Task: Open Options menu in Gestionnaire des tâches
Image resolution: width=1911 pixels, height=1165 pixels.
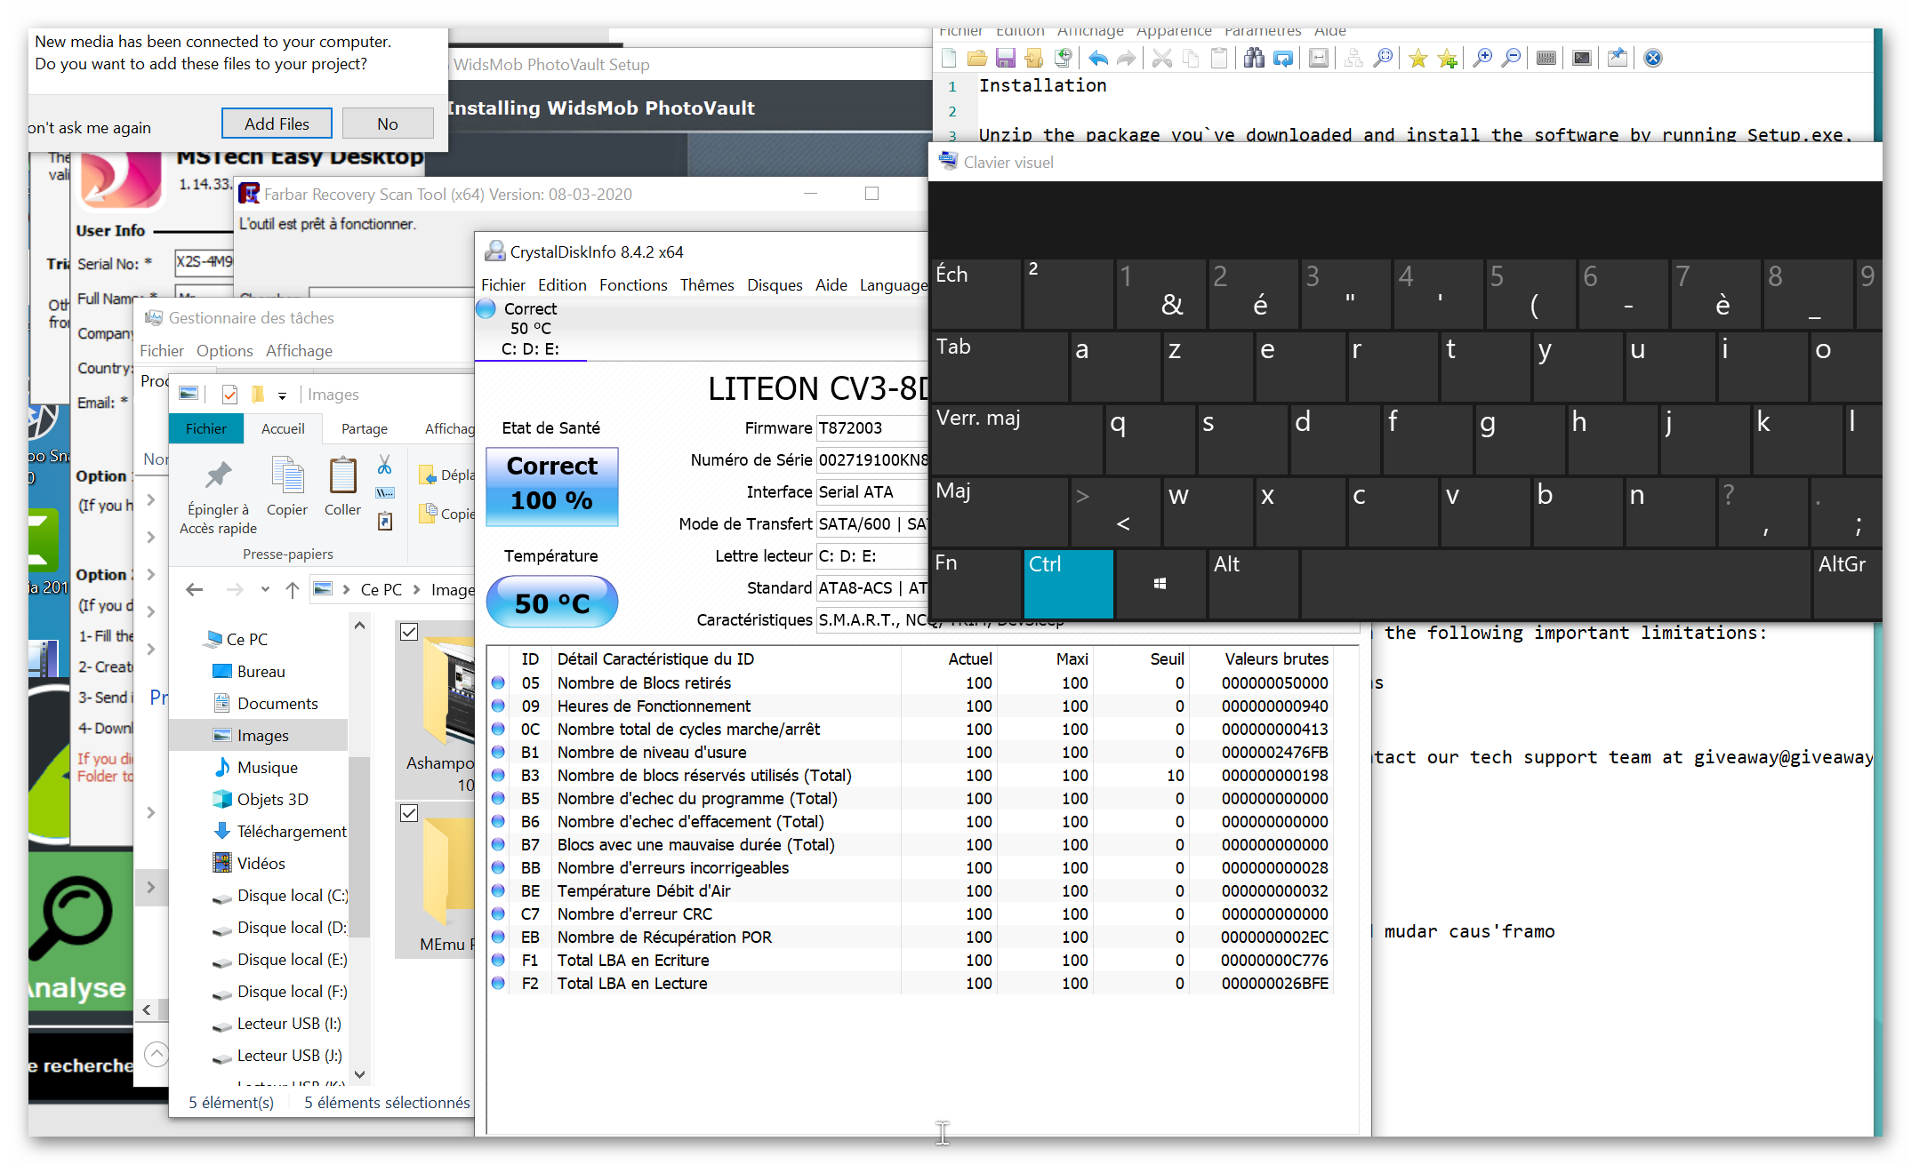Action: click(x=225, y=351)
